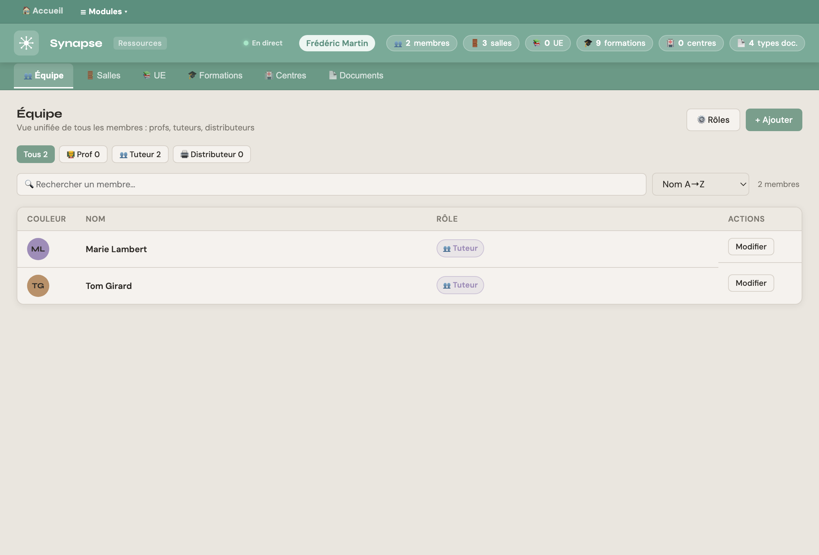819x555 pixels.
Task: Click Modifier for Tom Girard
Action: pos(751,283)
